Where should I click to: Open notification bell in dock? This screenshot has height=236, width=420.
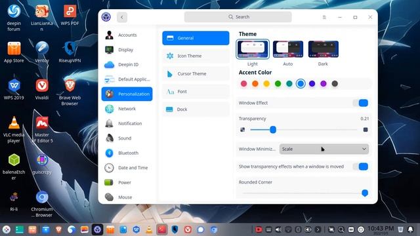pyautogui.click(x=410, y=229)
